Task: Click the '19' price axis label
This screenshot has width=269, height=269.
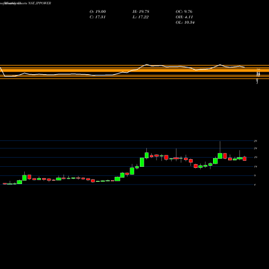Action: click(x=256, y=158)
